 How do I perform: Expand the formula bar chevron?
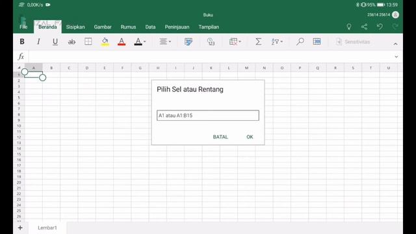point(396,57)
